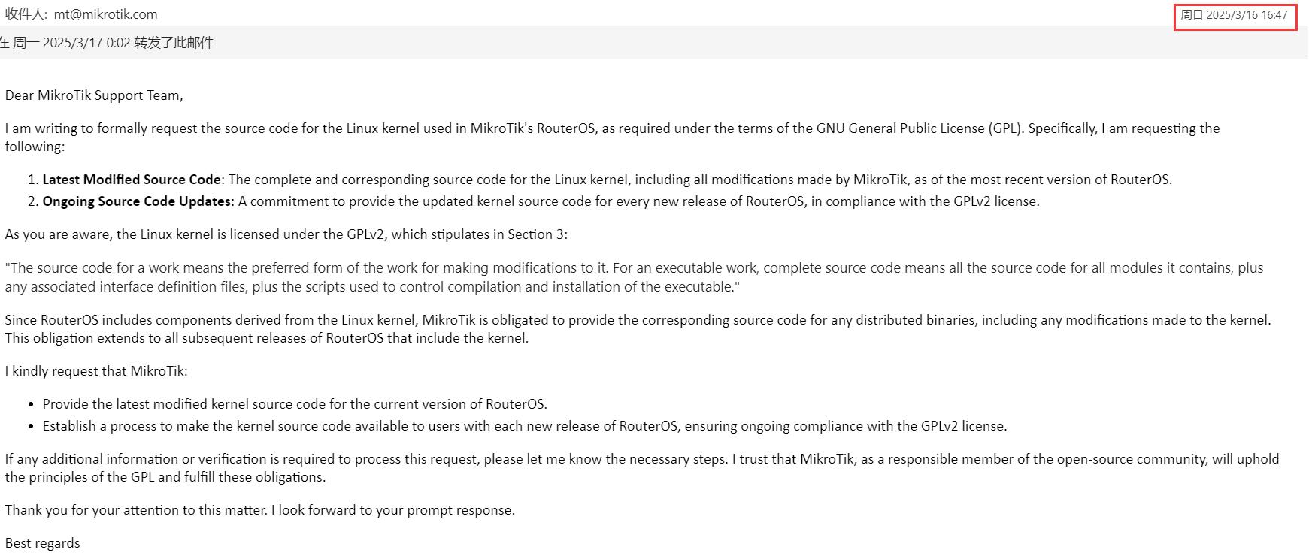Click the line "I kindly request that MikroTik:"
Screen dimensions: 1309x559
(x=96, y=371)
